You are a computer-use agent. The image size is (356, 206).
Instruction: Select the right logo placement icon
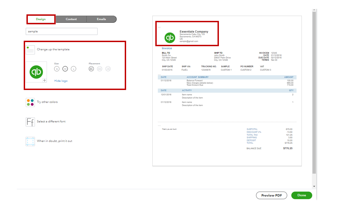click(x=108, y=68)
